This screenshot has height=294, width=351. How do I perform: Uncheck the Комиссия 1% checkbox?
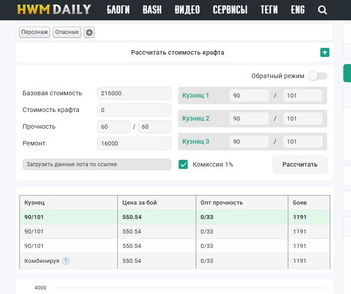(183, 164)
